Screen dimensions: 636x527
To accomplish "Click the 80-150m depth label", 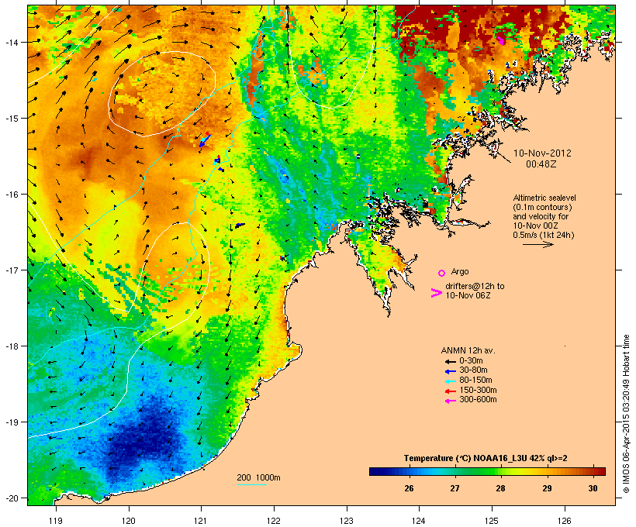I will pos(475,381).
